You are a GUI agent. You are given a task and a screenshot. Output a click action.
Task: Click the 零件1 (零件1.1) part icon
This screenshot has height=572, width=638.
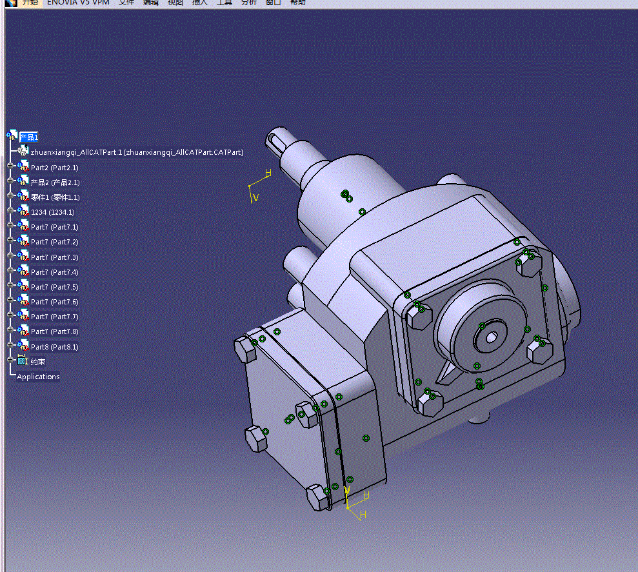point(23,195)
